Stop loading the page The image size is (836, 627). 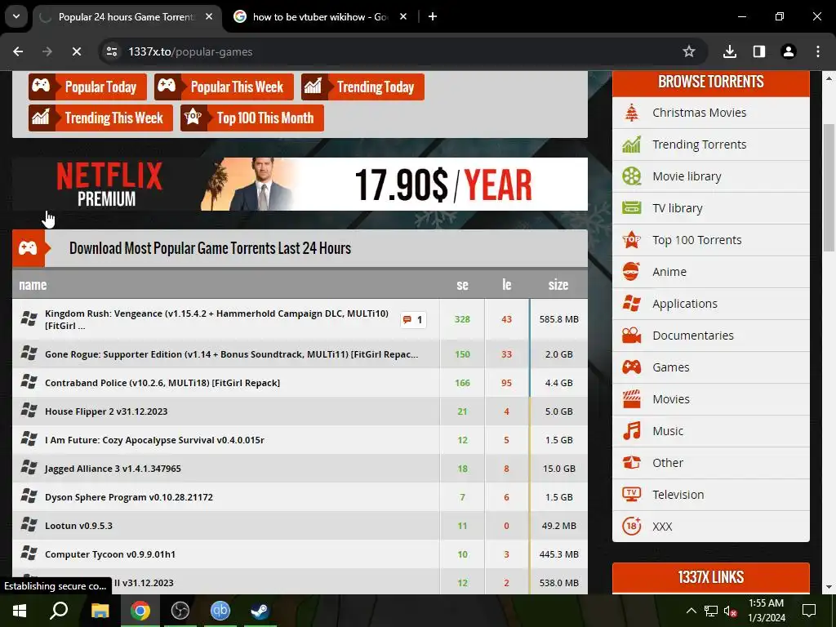point(77,51)
